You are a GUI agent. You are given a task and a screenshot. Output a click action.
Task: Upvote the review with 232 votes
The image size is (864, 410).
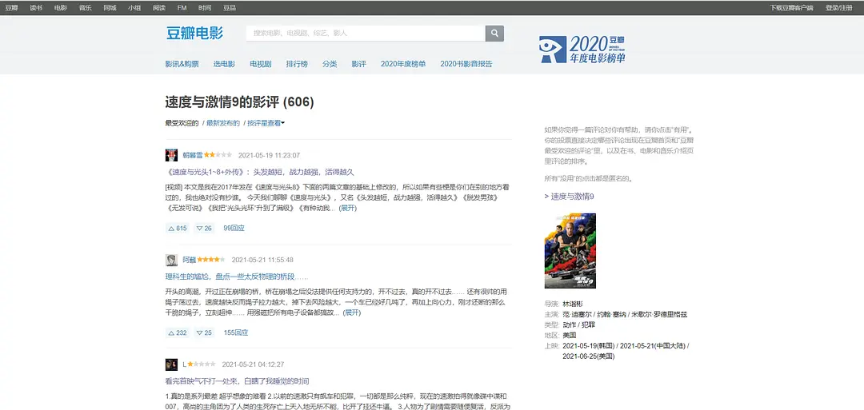tap(177, 332)
